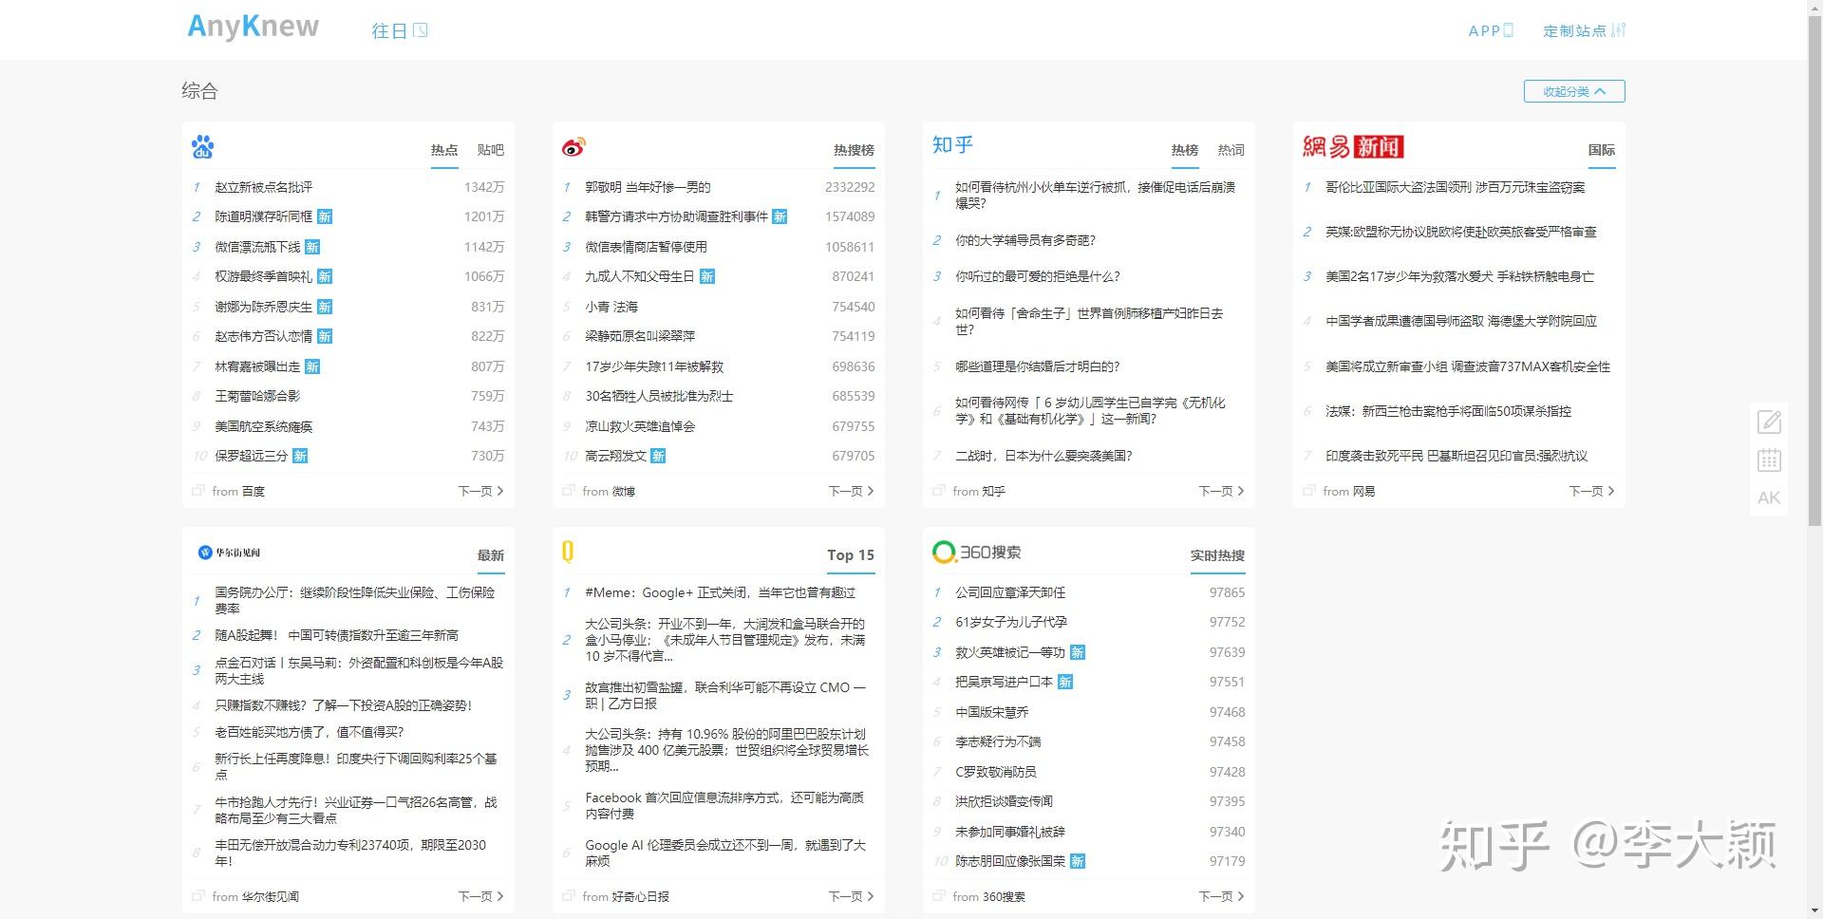Open Zhihu question 你的大学辅导员有多奇葩?
Screen dimensions: 1823x919
1025,240
